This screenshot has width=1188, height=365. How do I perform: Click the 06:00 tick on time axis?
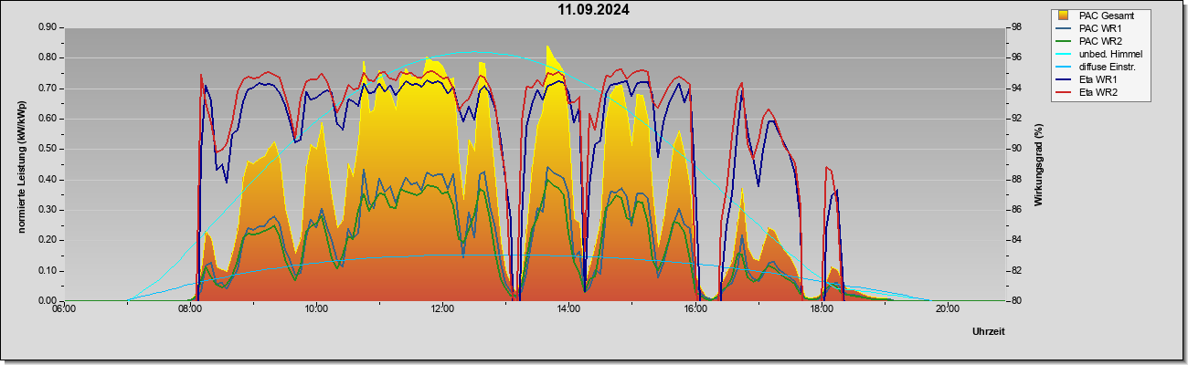click(x=63, y=308)
